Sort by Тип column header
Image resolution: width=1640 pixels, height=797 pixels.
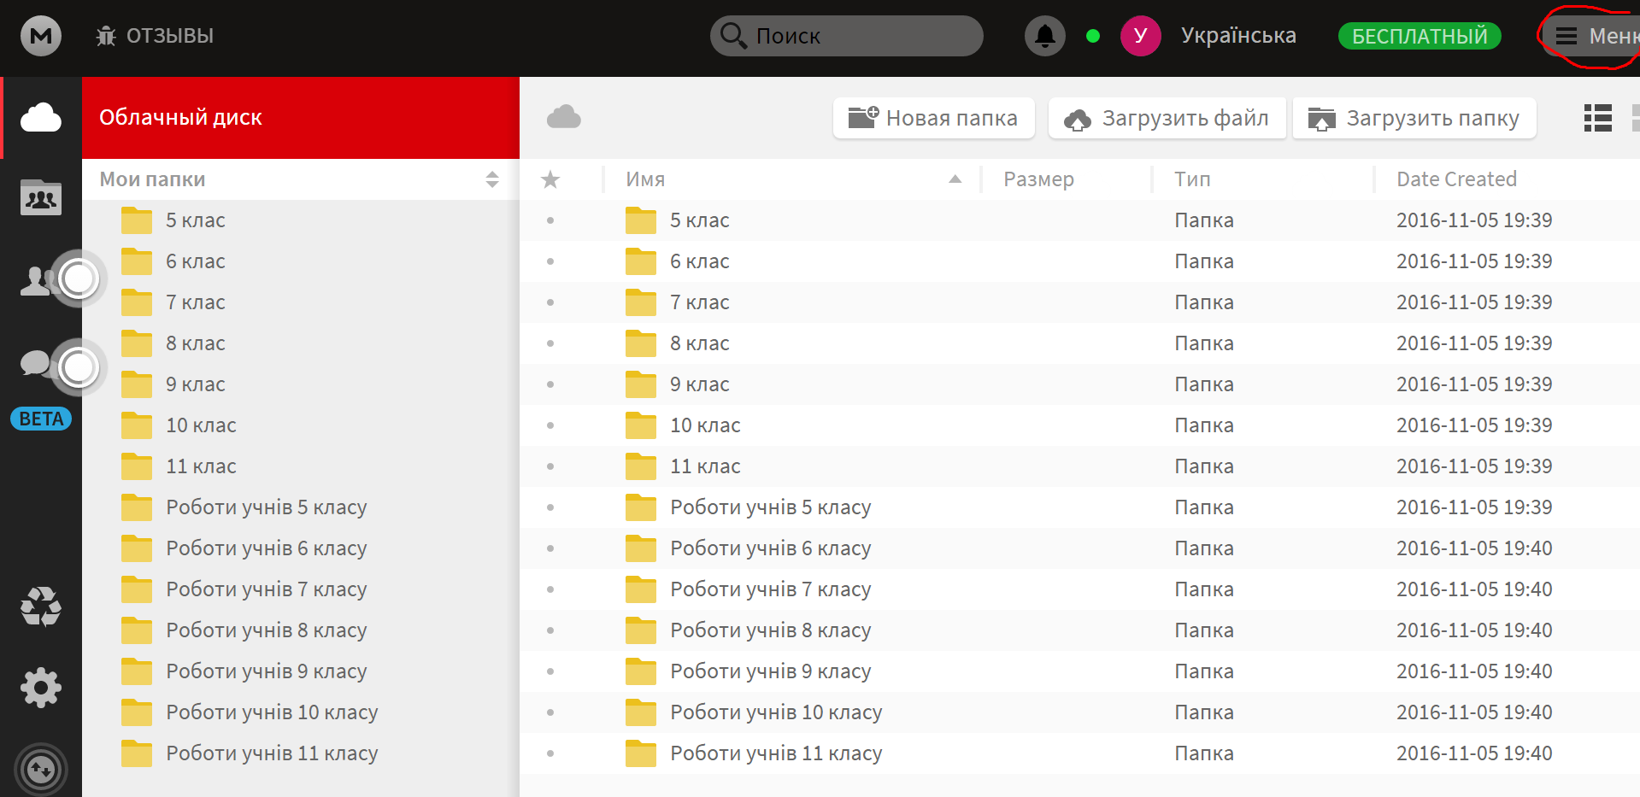click(1192, 179)
